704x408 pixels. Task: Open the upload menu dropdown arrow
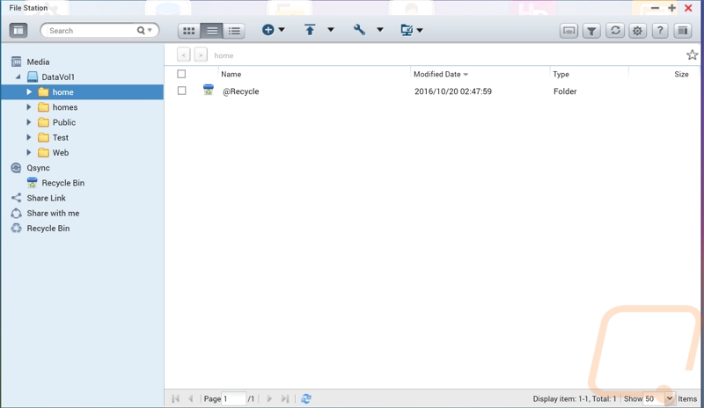click(331, 30)
